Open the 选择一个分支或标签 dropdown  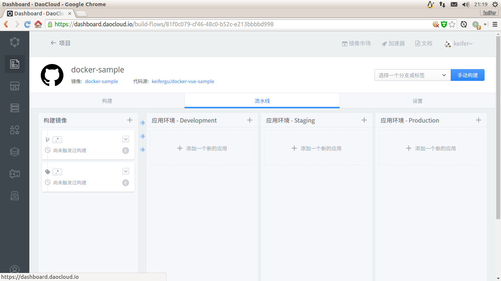tap(413, 75)
